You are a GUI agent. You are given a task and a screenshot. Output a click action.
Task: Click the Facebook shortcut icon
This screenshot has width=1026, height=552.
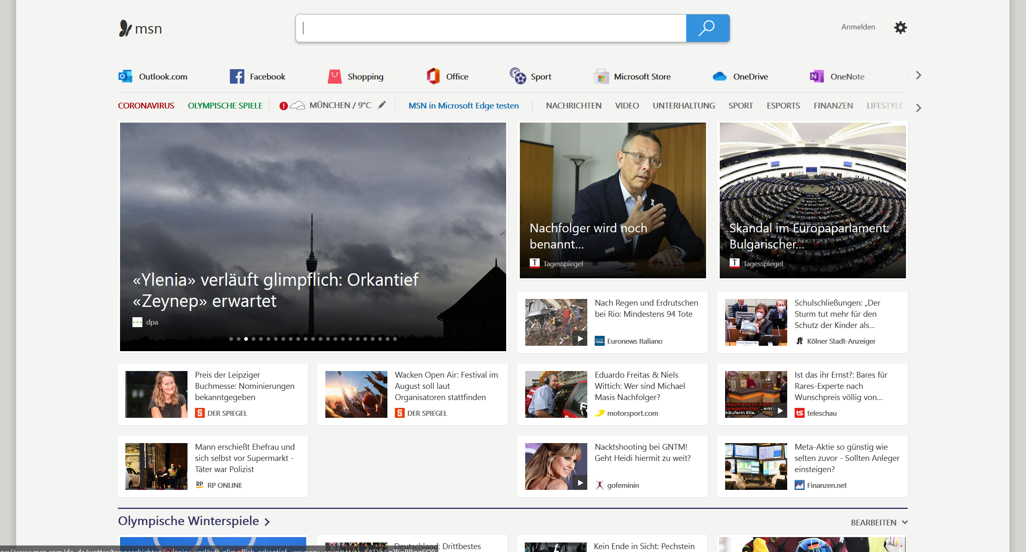click(237, 76)
